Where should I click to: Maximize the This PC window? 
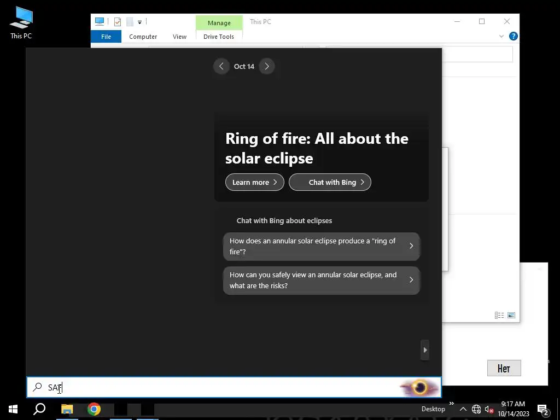tap(482, 21)
